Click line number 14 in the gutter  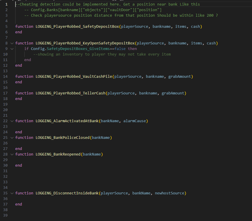pos(5,77)
